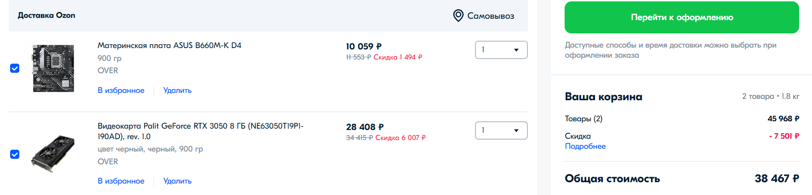Click the motherboard quantity dropdown arrow
812x195 pixels.
tap(516, 50)
